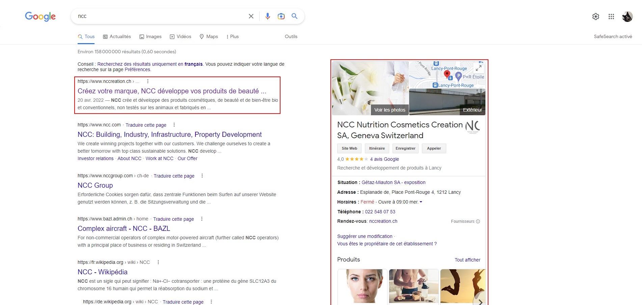642x305 pixels.
Task: Open options menu for fr.wikipedia.org result
Action: click(158, 262)
